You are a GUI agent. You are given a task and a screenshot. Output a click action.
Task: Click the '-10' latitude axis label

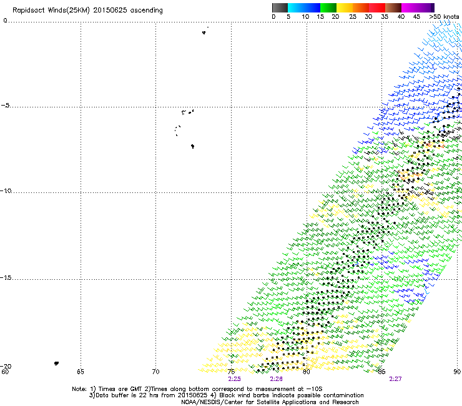6,191
